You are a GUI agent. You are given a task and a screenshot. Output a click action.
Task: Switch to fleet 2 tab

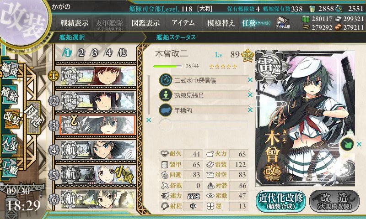(x=81, y=53)
